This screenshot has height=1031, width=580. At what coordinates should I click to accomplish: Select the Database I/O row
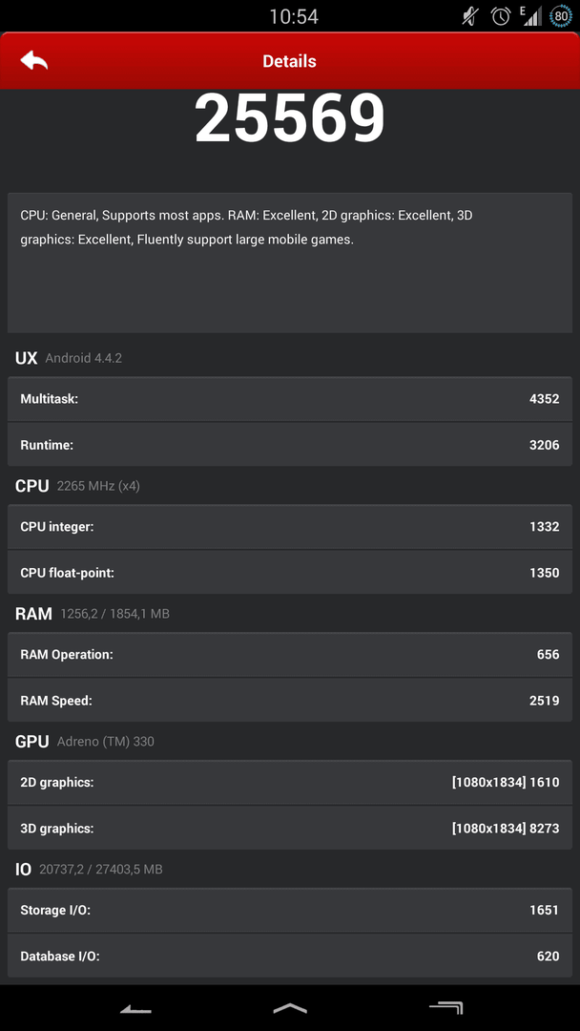pos(290,956)
